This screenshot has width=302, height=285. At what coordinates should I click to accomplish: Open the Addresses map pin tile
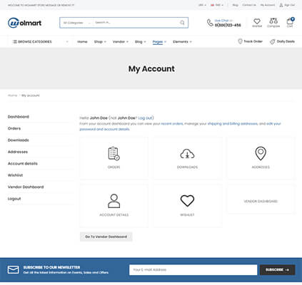(261, 158)
